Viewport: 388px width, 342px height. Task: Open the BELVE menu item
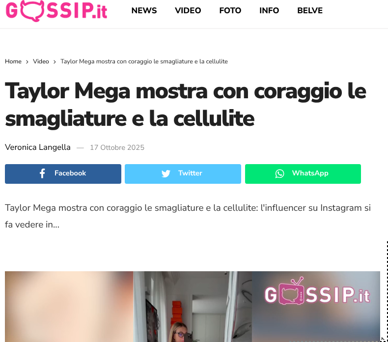(310, 11)
